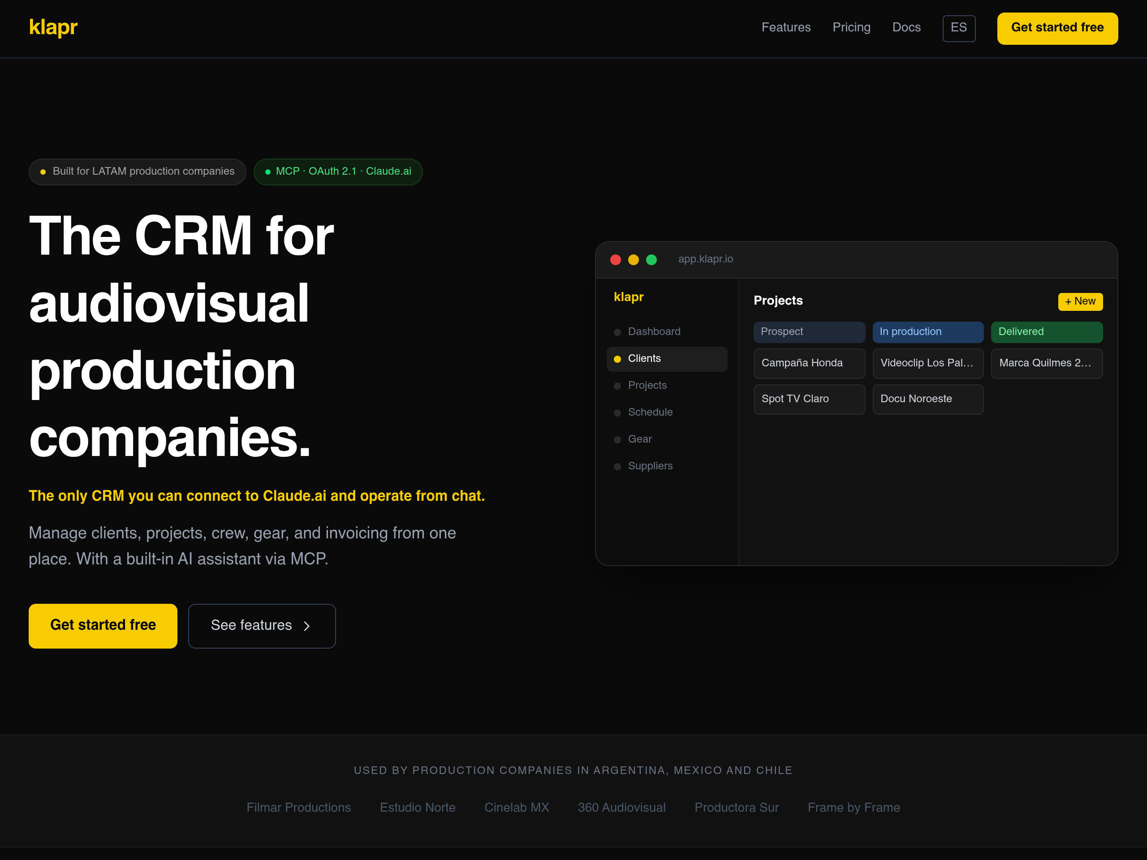Click the In production column header
Viewport: 1147px width, 860px height.
point(927,332)
